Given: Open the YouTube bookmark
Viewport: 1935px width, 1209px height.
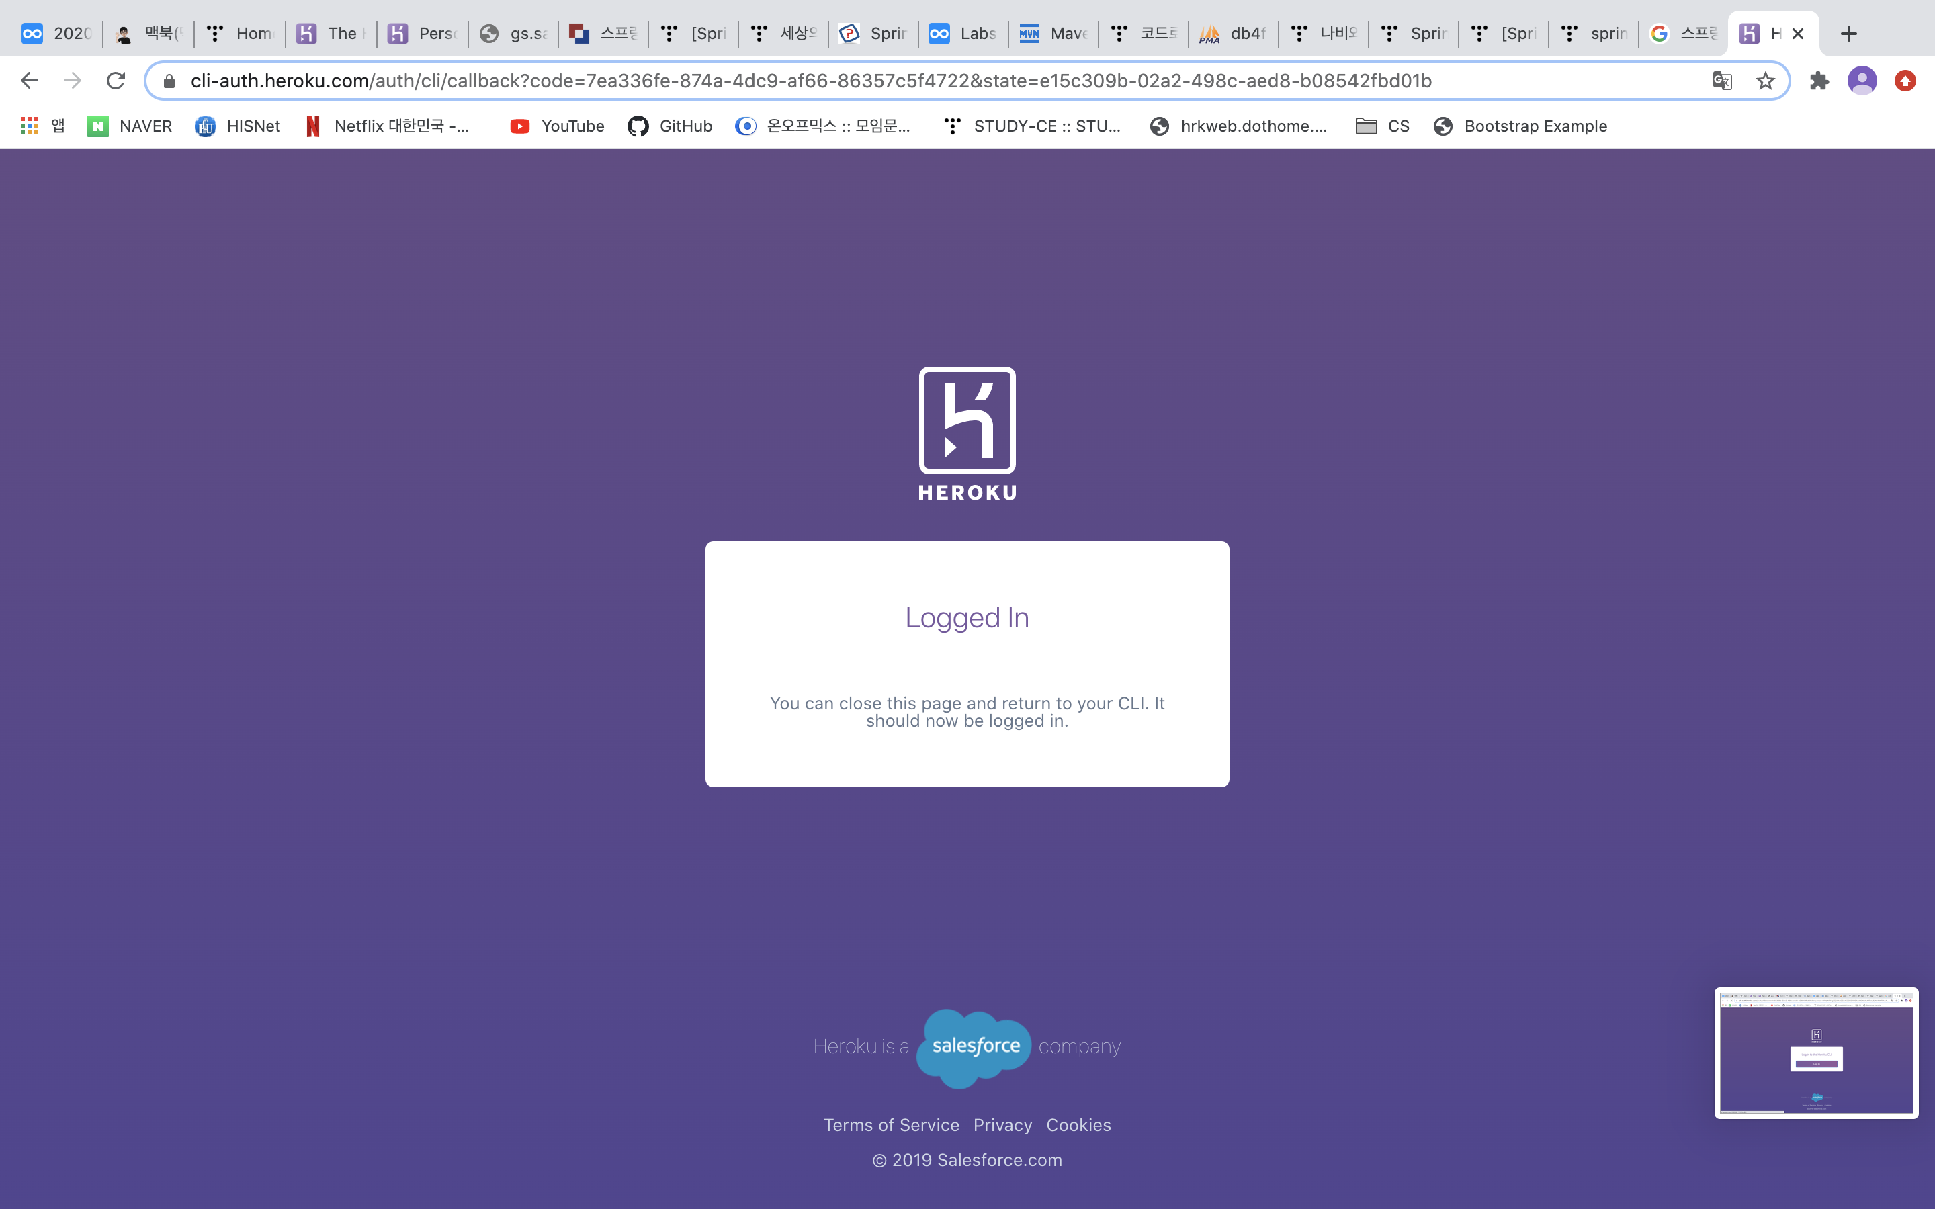Looking at the screenshot, I should coord(557,126).
